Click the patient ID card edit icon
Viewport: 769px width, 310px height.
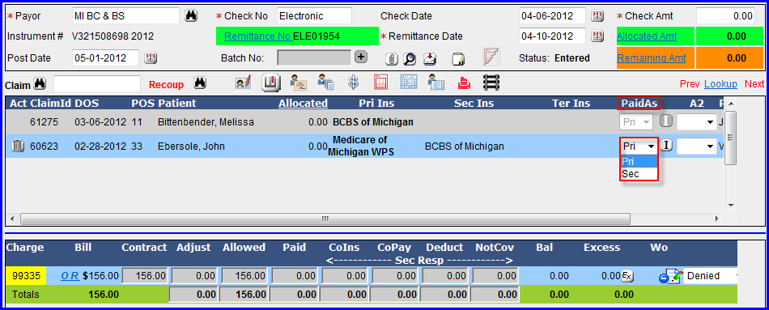pos(244,83)
